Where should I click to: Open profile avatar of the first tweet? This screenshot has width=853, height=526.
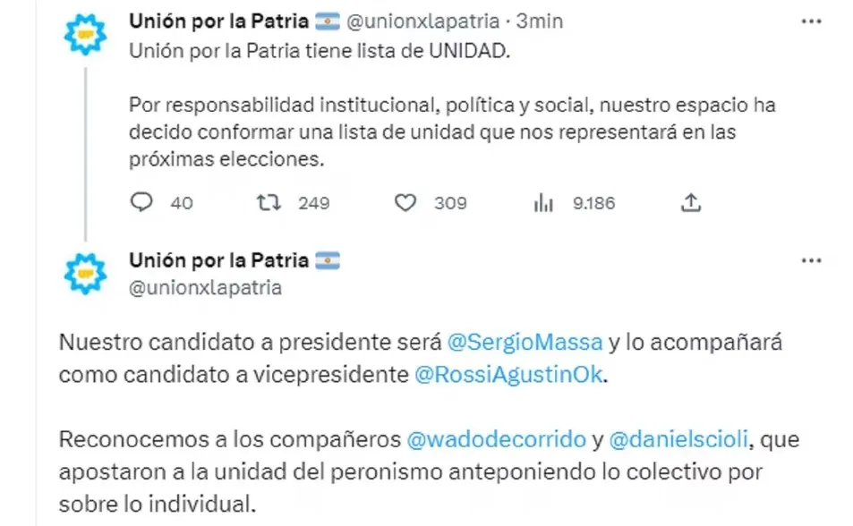85,37
